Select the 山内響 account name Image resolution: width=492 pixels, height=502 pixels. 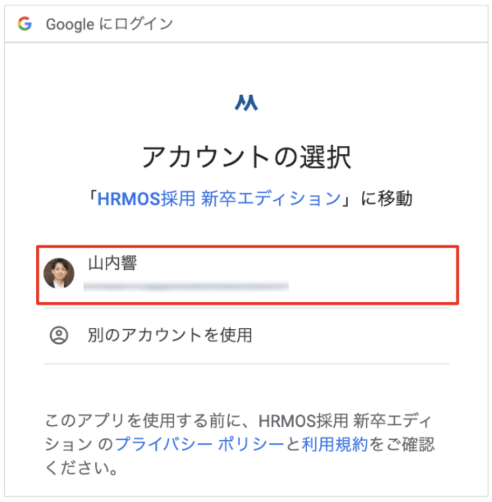point(112,264)
